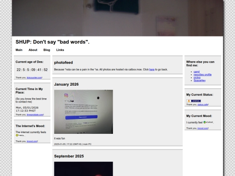This screenshot has width=235, height=176.
Task: Open the January 2026 Instagram screen photo
Action: coord(84,112)
